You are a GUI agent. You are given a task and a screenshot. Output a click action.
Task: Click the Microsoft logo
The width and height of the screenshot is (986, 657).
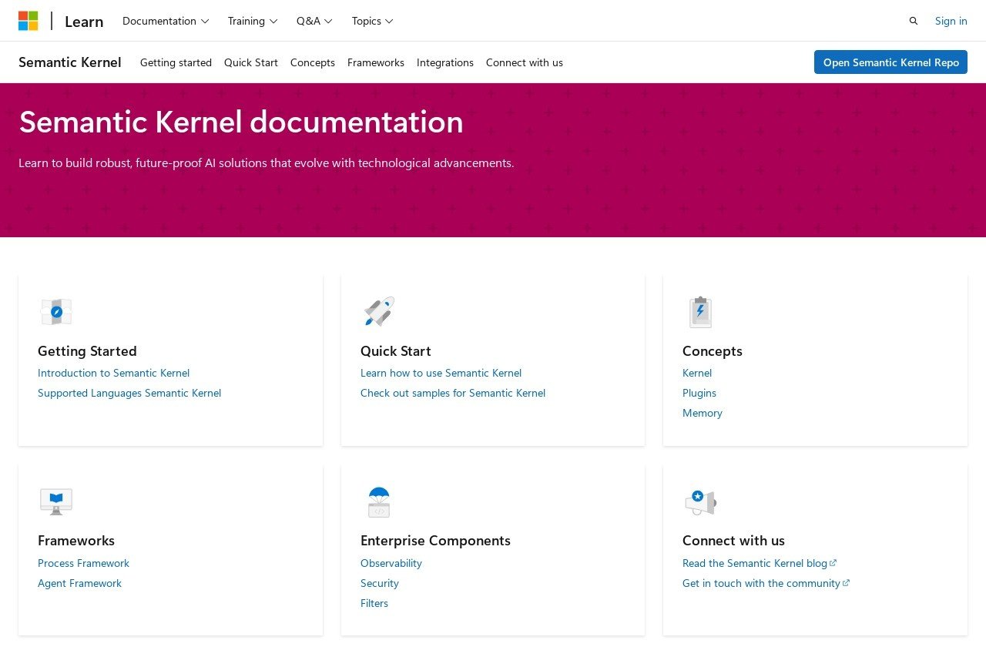[29, 21]
